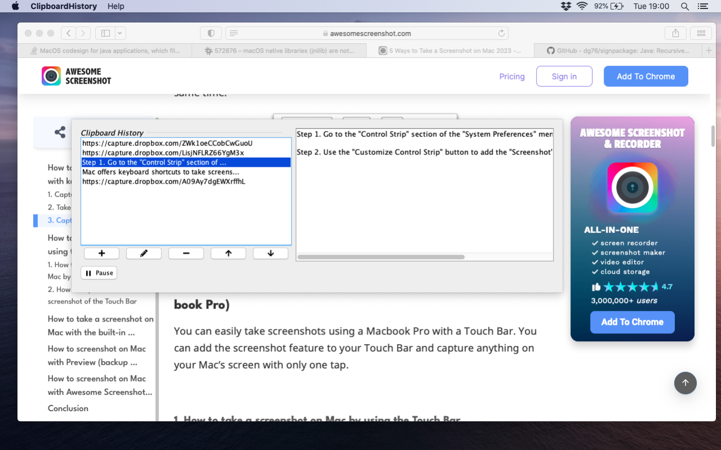Viewport: 721px width, 450px height.
Task: Edit selected clipboard entry with pencil button
Action: (x=144, y=253)
